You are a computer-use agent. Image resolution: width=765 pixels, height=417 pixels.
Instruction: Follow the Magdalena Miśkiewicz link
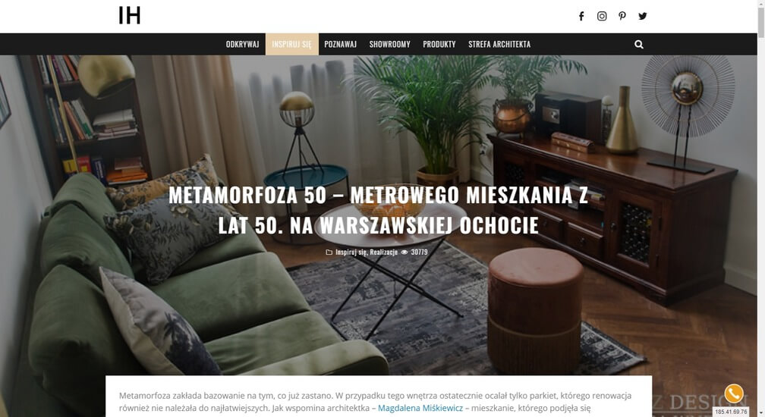(x=420, y=408)
